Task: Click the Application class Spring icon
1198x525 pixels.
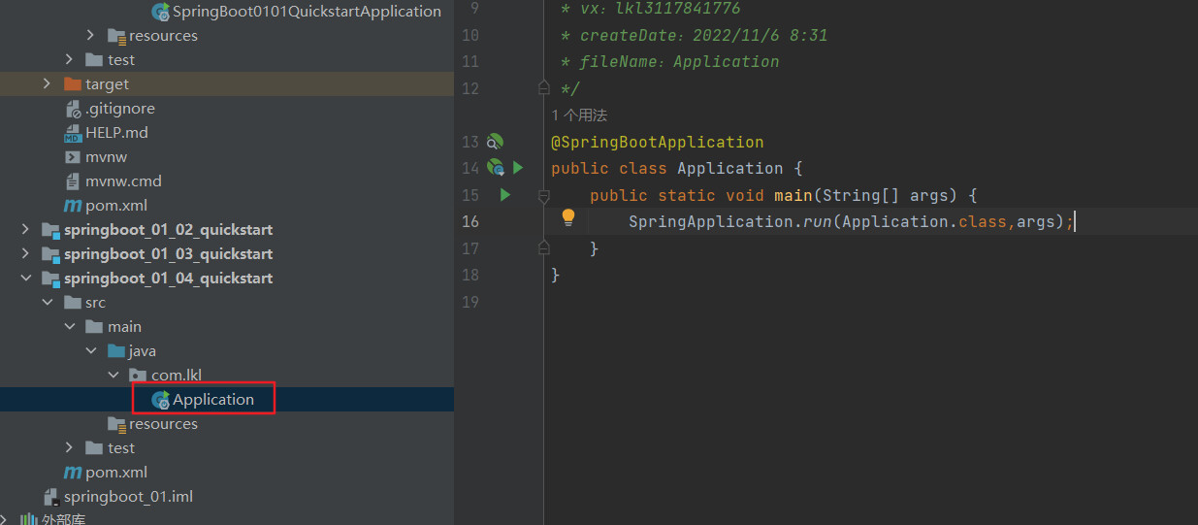Action: (161, 400)
